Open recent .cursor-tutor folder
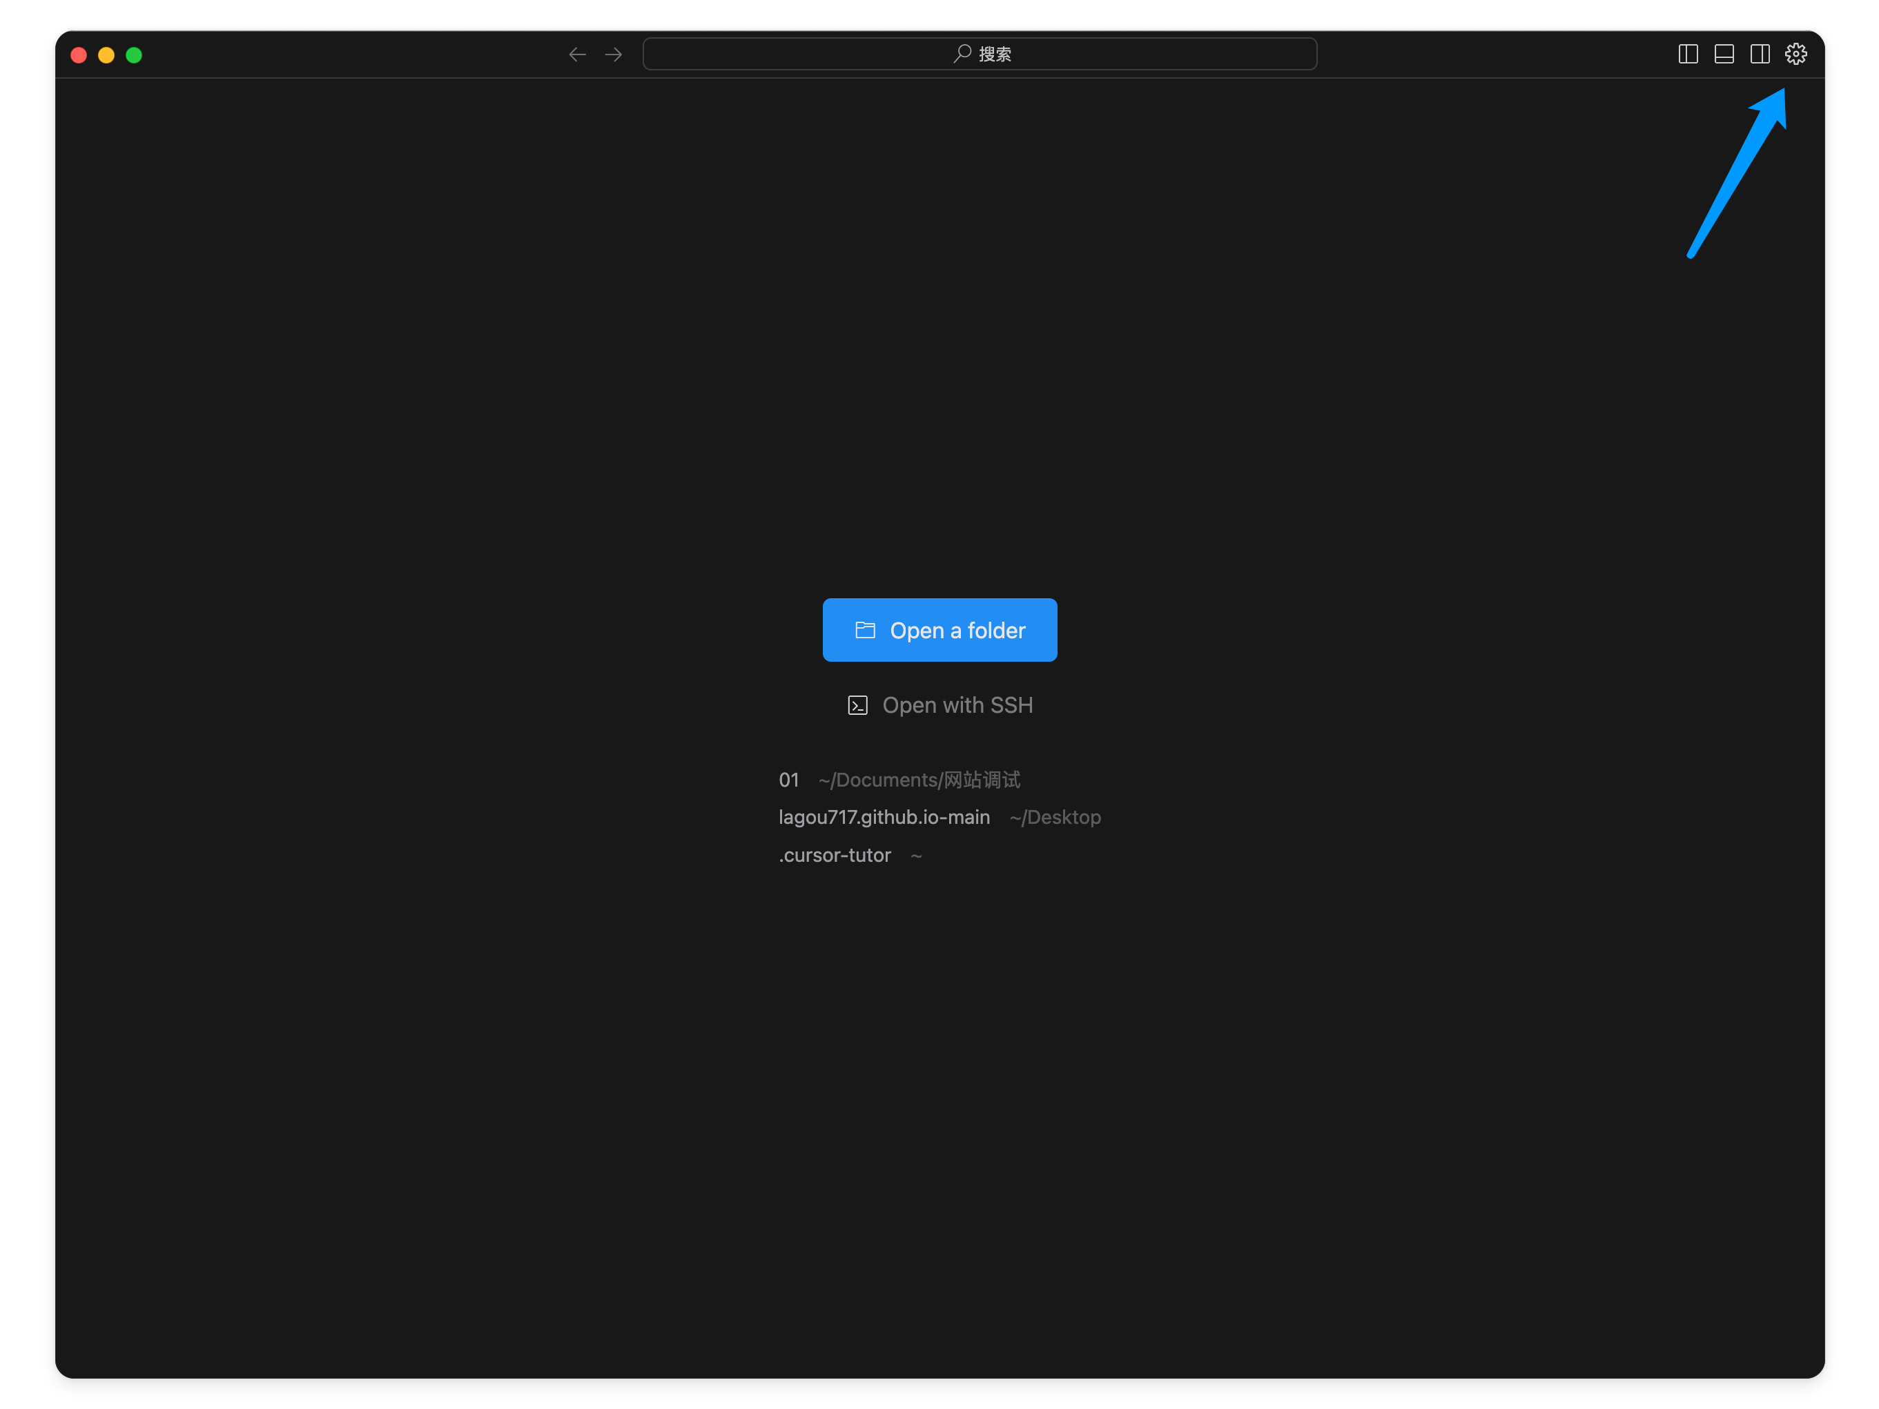1879x1409 pixels. (x=850, y=855)
